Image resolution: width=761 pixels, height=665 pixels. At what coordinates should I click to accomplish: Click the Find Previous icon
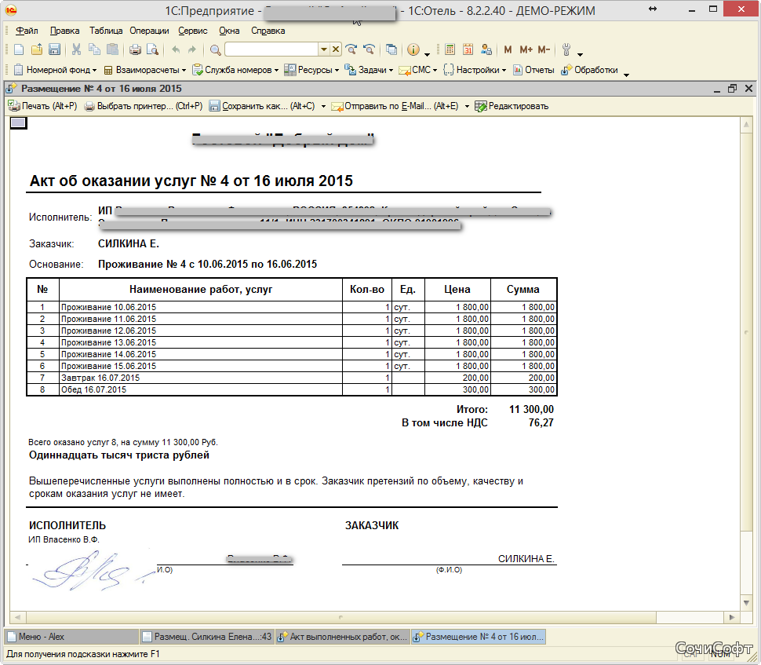pyautogui.click(x=369, y=49)
